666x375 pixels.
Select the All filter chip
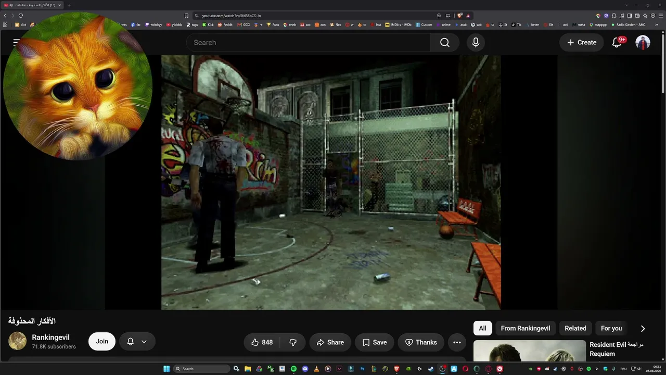pyautogui.click(x=482, y=328)
